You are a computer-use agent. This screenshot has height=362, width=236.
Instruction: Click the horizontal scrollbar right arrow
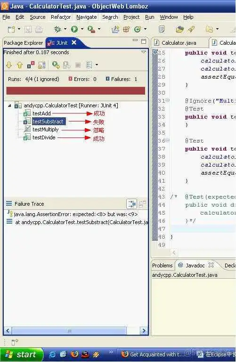(x=144, y=330)
